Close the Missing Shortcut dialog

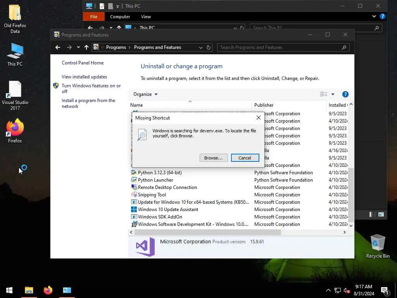coord(258,118)
